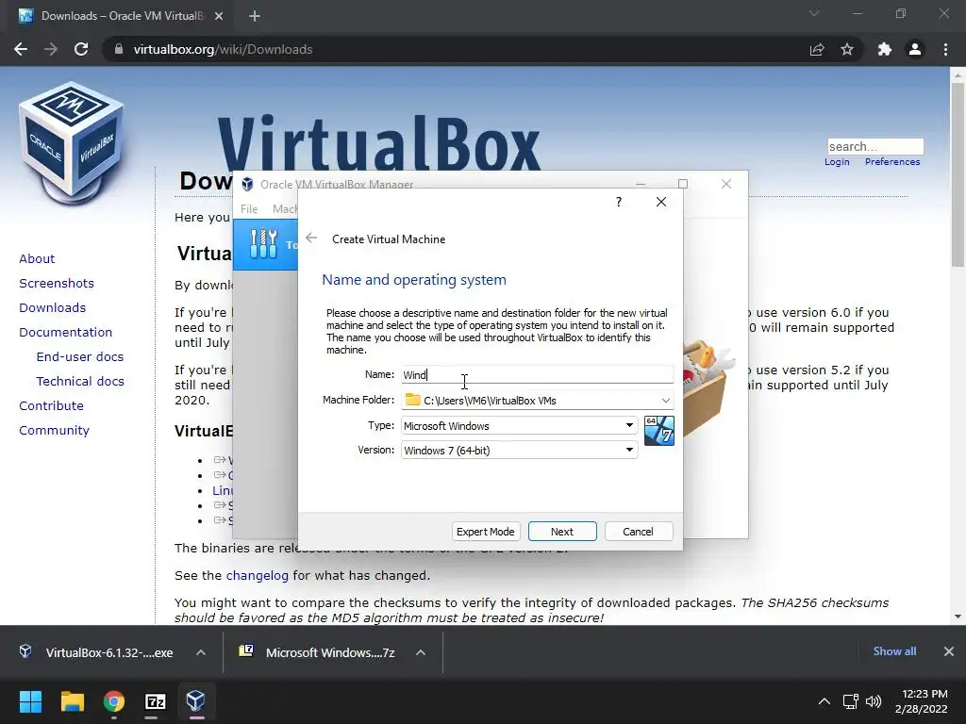Click the help question mark in dialog
This screenshot has width=966, height=724.
click(x=619, y=202)
